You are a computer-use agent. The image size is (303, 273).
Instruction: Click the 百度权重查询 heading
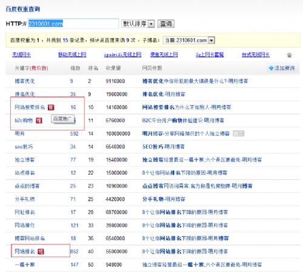22,9
